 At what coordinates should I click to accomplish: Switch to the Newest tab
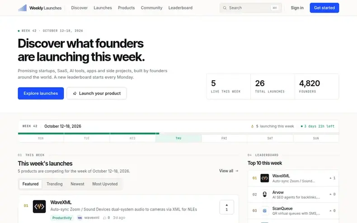pyautogui.click(x=77, y=184)
